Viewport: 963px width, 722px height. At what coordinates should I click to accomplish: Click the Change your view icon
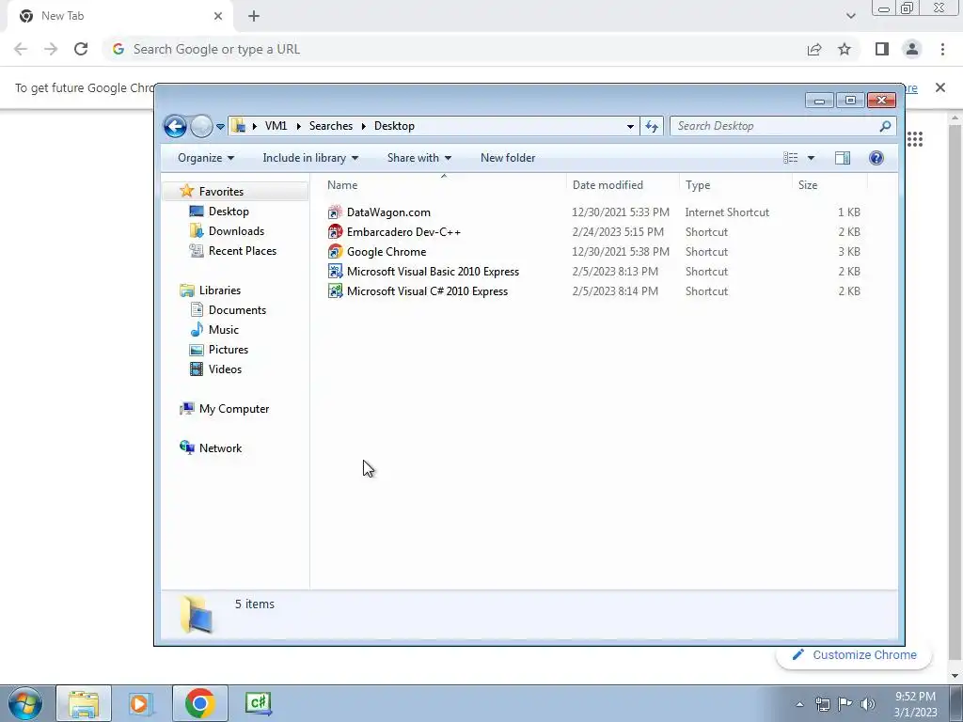[x=790, y=158]
